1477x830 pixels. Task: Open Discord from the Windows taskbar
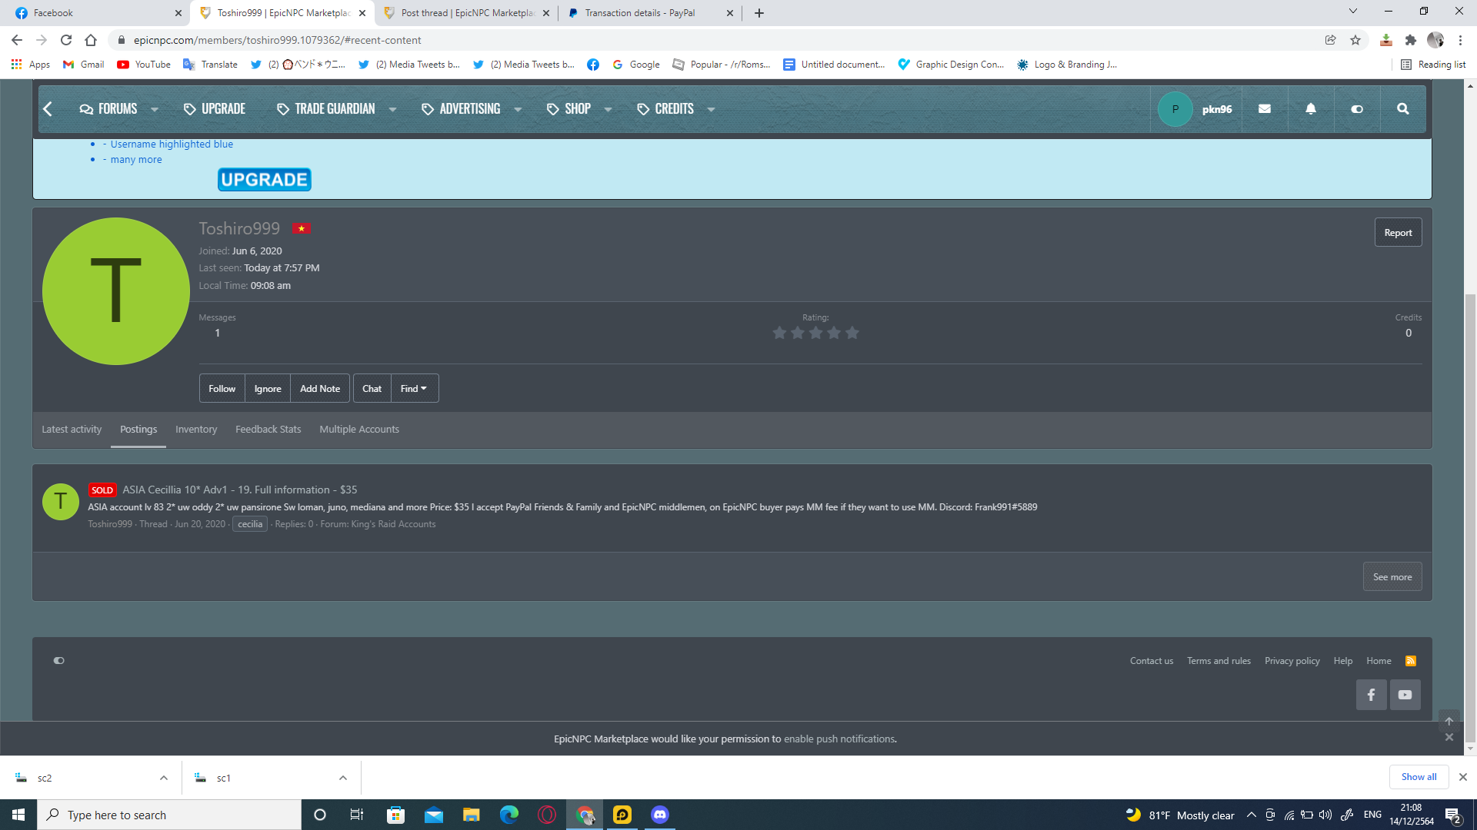click(659, 815)
